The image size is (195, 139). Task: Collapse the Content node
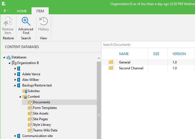20,97
